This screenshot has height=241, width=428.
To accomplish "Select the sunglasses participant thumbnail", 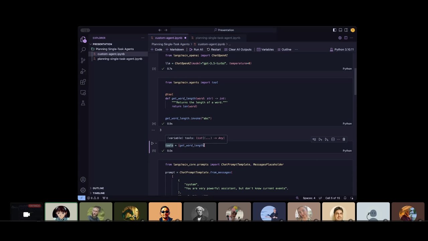I will [x=165, y=212].
